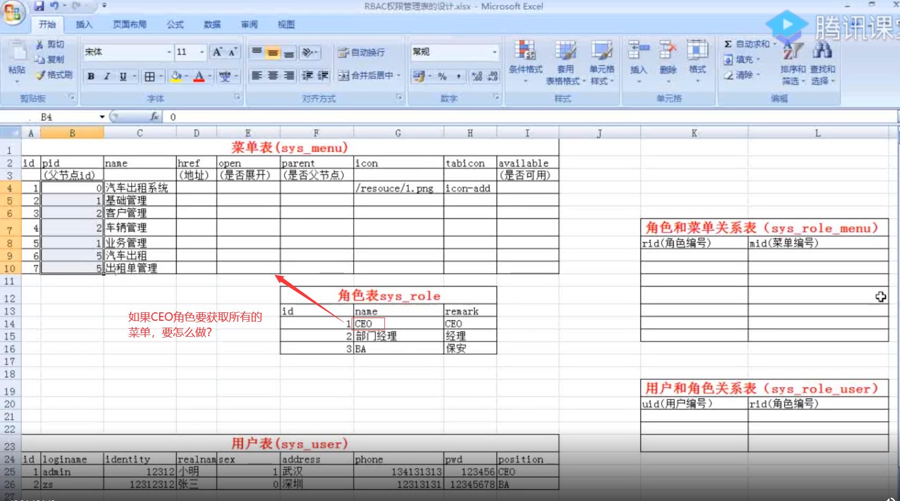This screenshot has height=501, width=900.
Task: Switch to the 页面布局 tab
Action: tap(130, 24)
